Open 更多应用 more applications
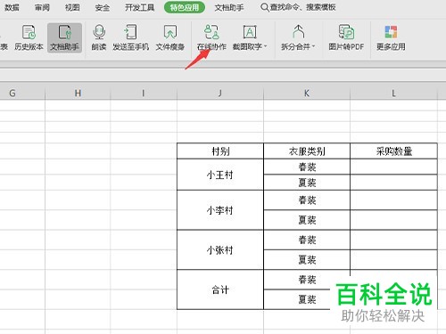Image resolution: width=446 pixels, height=334 pixels. (x=391, y=38)
